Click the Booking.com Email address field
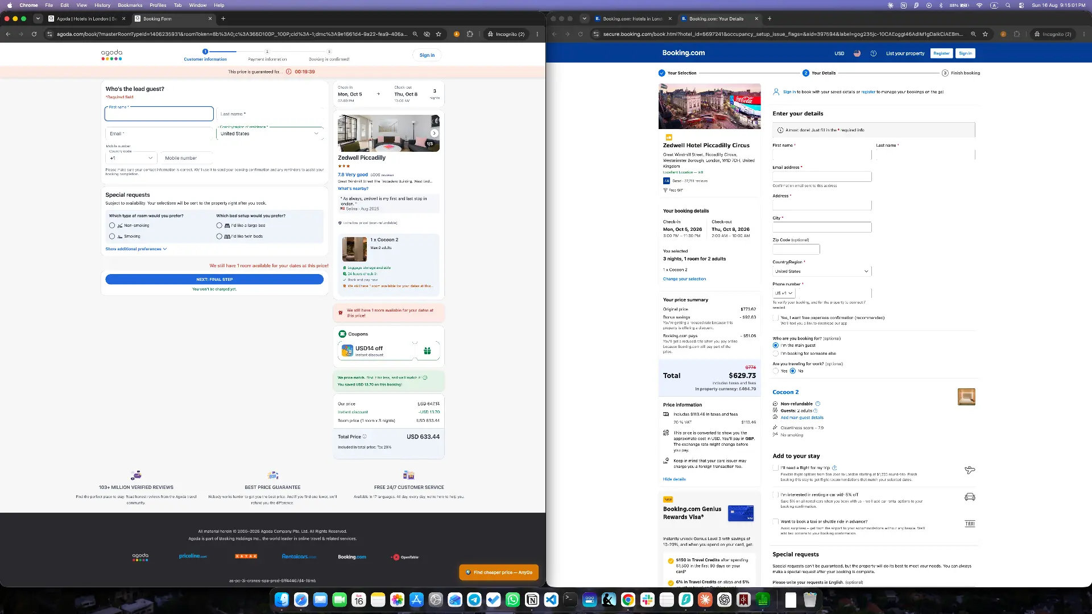This screenshot has height=614, width=1092. coord(822,177)
